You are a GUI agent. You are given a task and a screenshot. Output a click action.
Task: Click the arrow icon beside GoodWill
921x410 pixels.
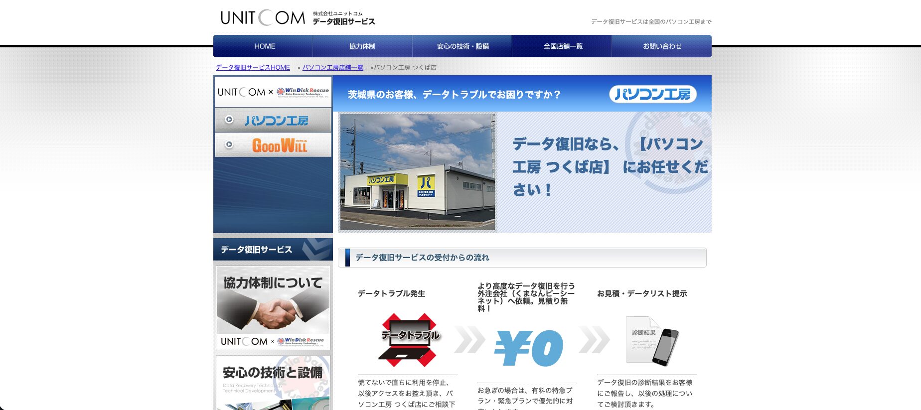(x=229, y=144)
